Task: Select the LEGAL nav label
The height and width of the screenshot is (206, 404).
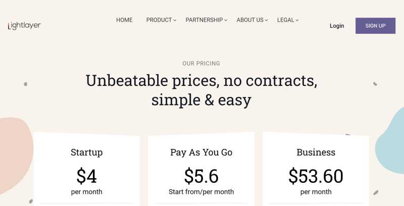Action: click(x=285, y=20)
